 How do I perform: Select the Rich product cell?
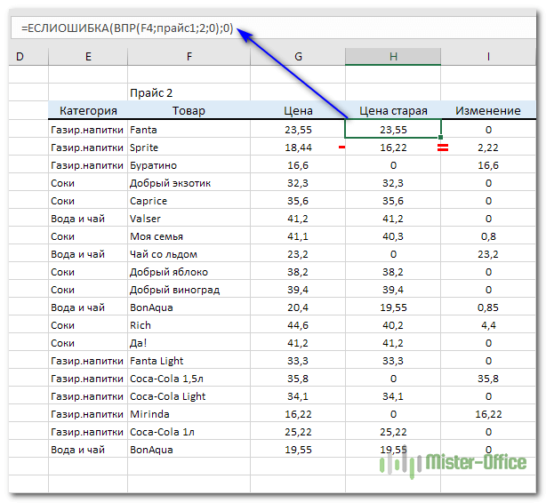pos(189,324)
